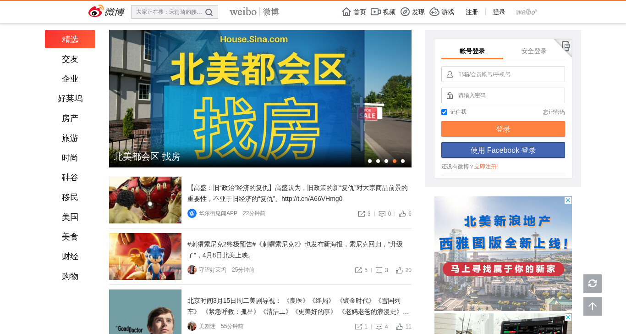
Task: Open Good Doctor thumbnail
Action: click(145, 312)
